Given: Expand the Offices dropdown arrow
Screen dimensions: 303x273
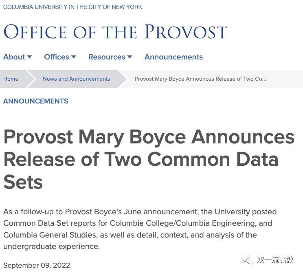Looking at the screenshot, I should pos(74,57).
